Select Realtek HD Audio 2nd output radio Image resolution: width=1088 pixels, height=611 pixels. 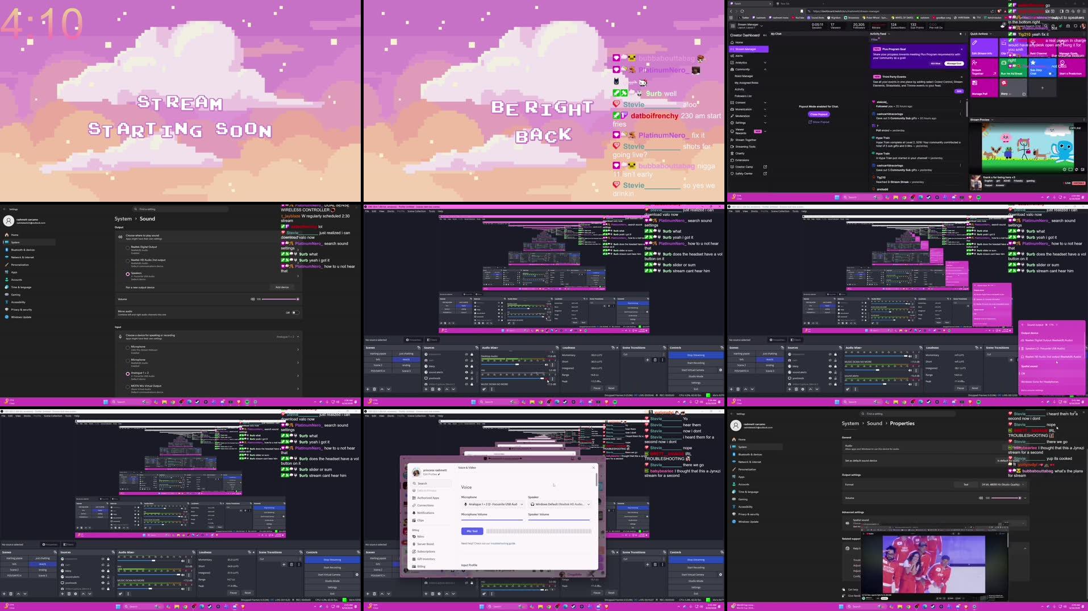point(128,261)
